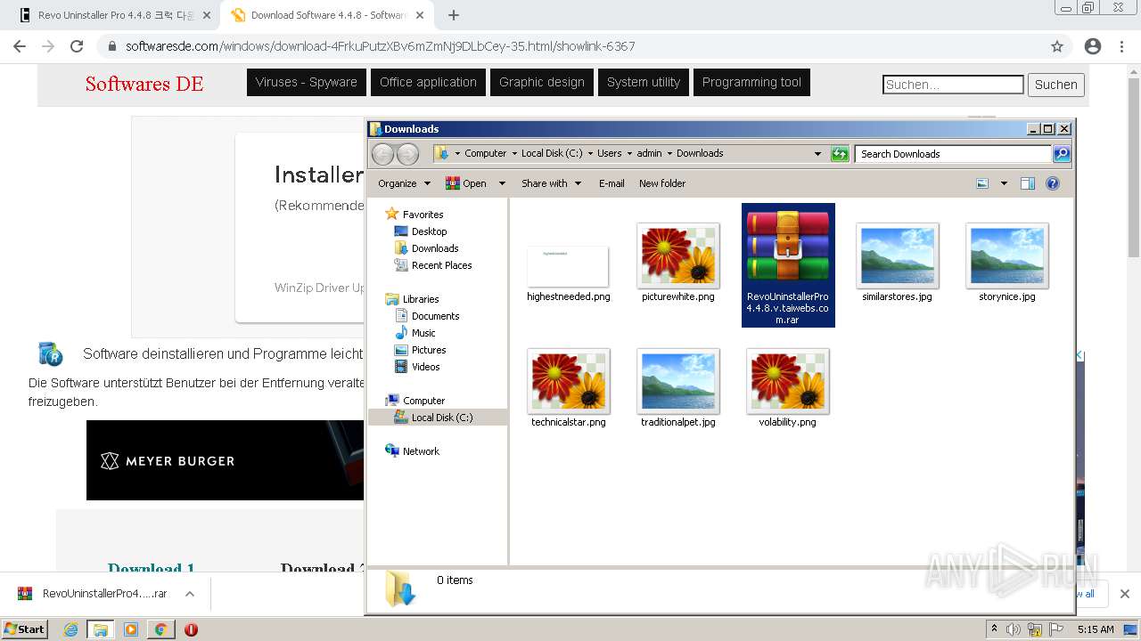Image resolution: width=1141 pixels, height=641 pixels.
Task: Open Explorer help icon
Action: tap(1053, 183)
